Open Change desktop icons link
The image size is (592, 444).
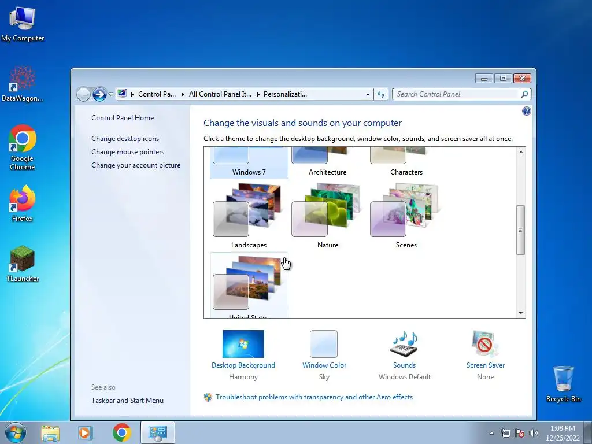point(125,139)
